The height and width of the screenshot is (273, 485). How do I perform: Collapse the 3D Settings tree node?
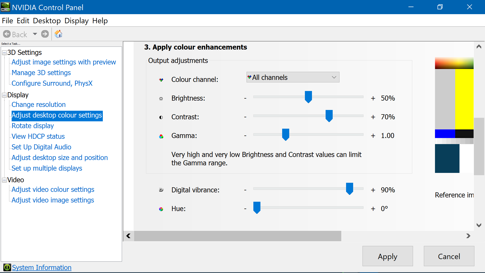click(x=4, y=53)
